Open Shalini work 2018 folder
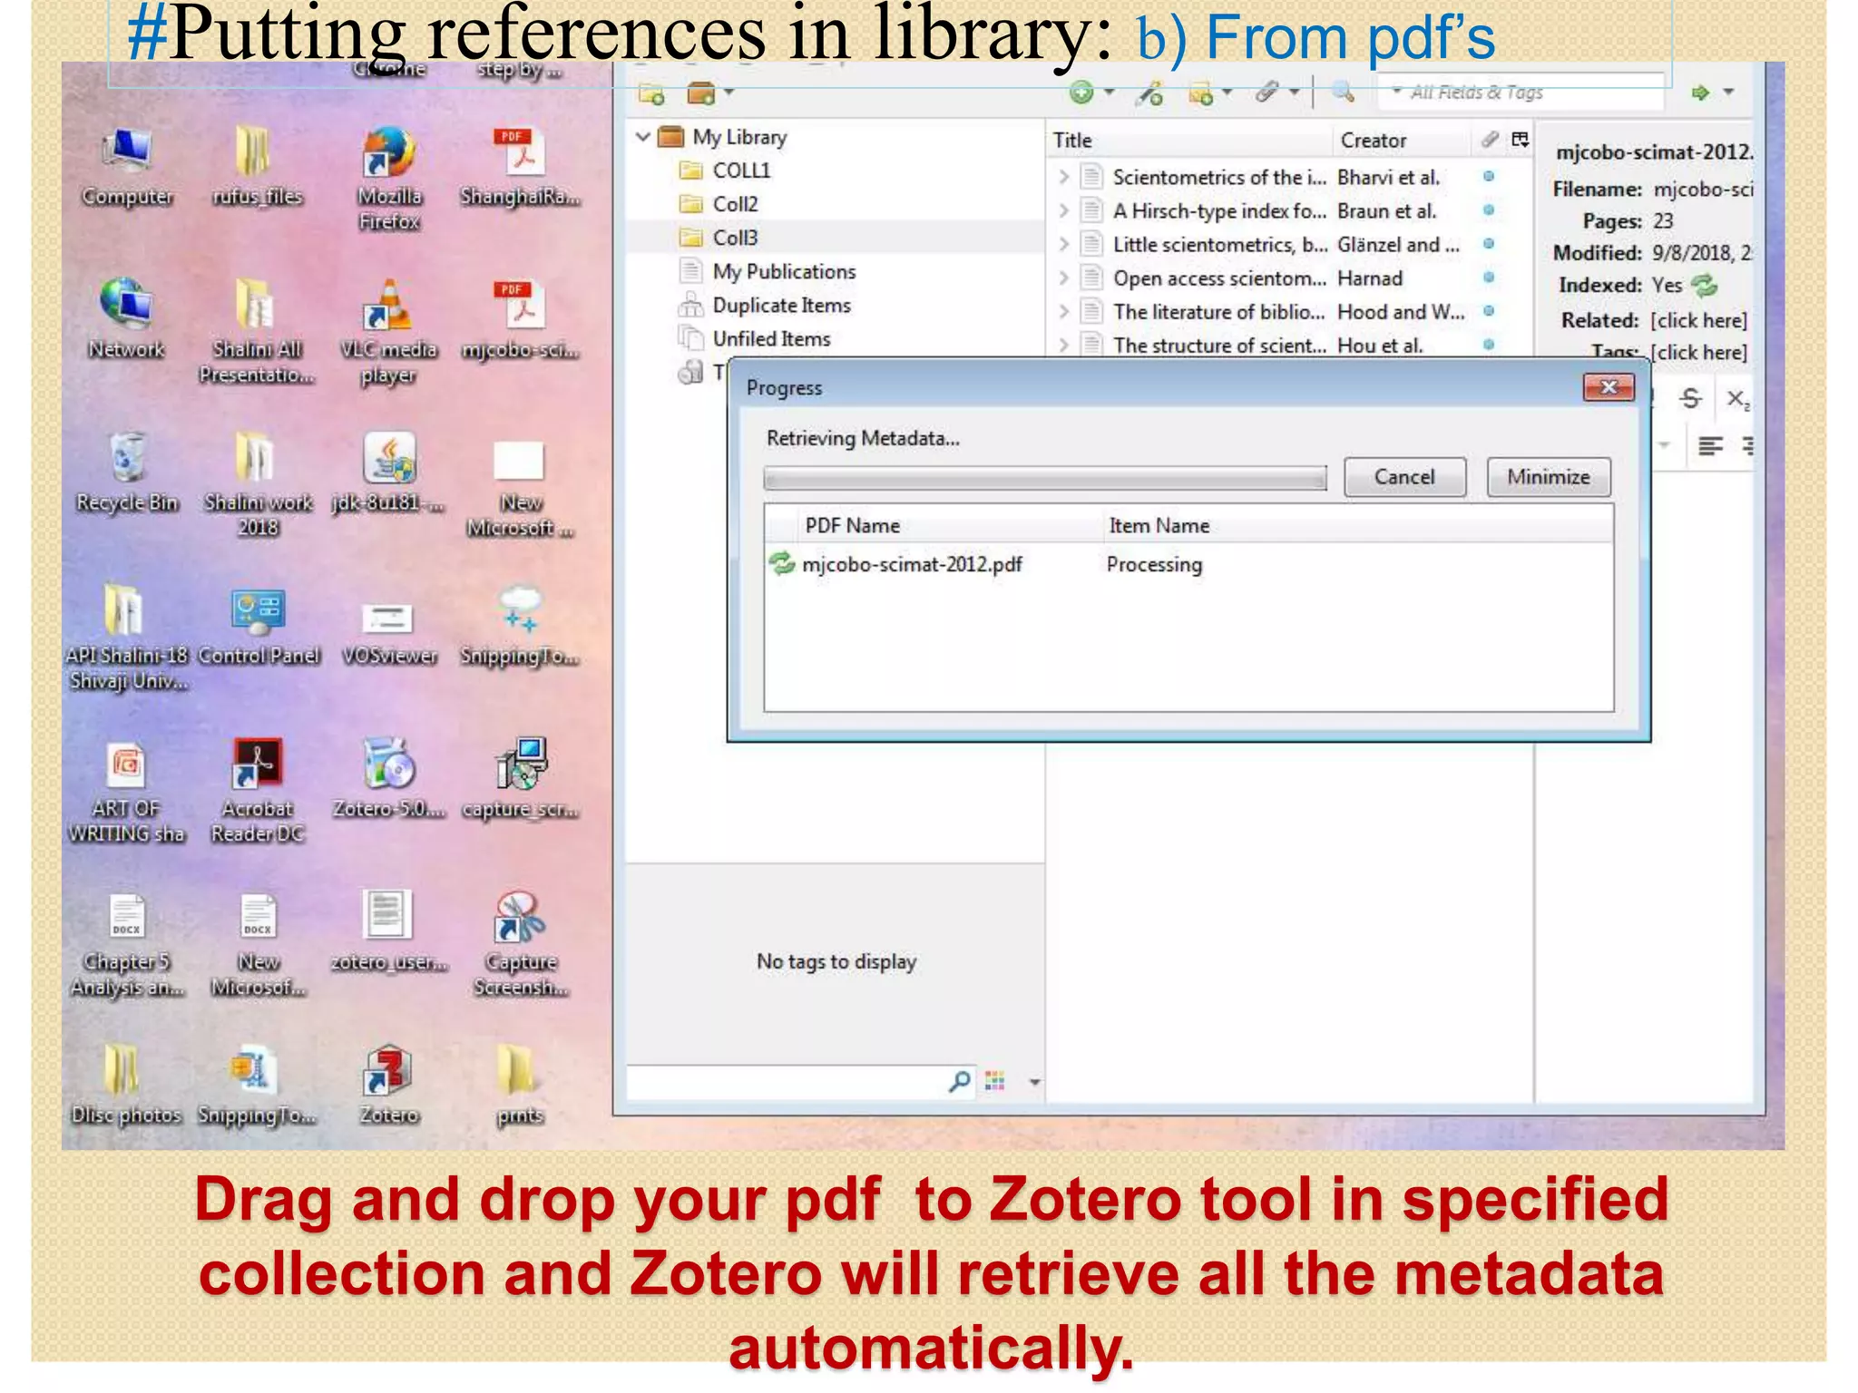Viewport: 1858px width, 1393px height. [258, 484]
